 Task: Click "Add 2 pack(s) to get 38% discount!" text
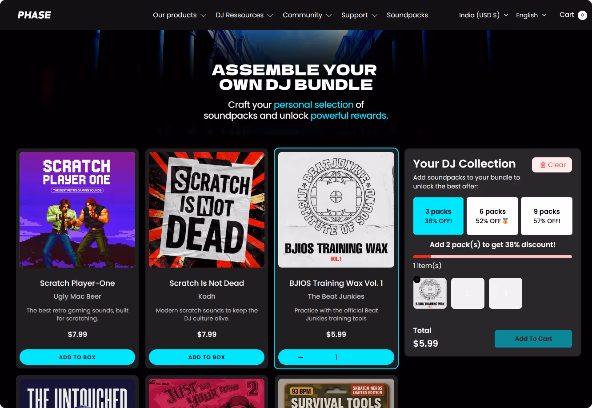tap(492, 245)
